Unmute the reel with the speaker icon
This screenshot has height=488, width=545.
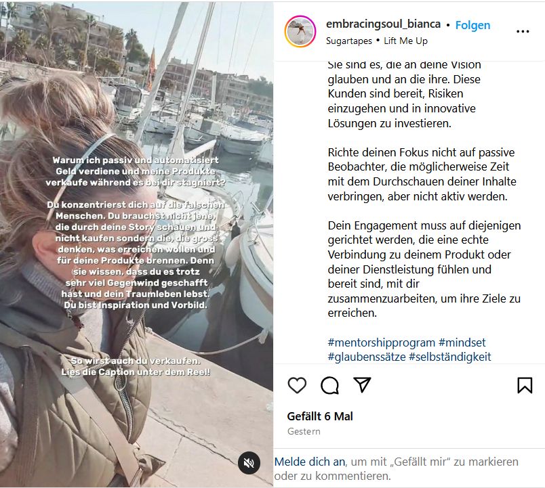click(x=249, y=463)
